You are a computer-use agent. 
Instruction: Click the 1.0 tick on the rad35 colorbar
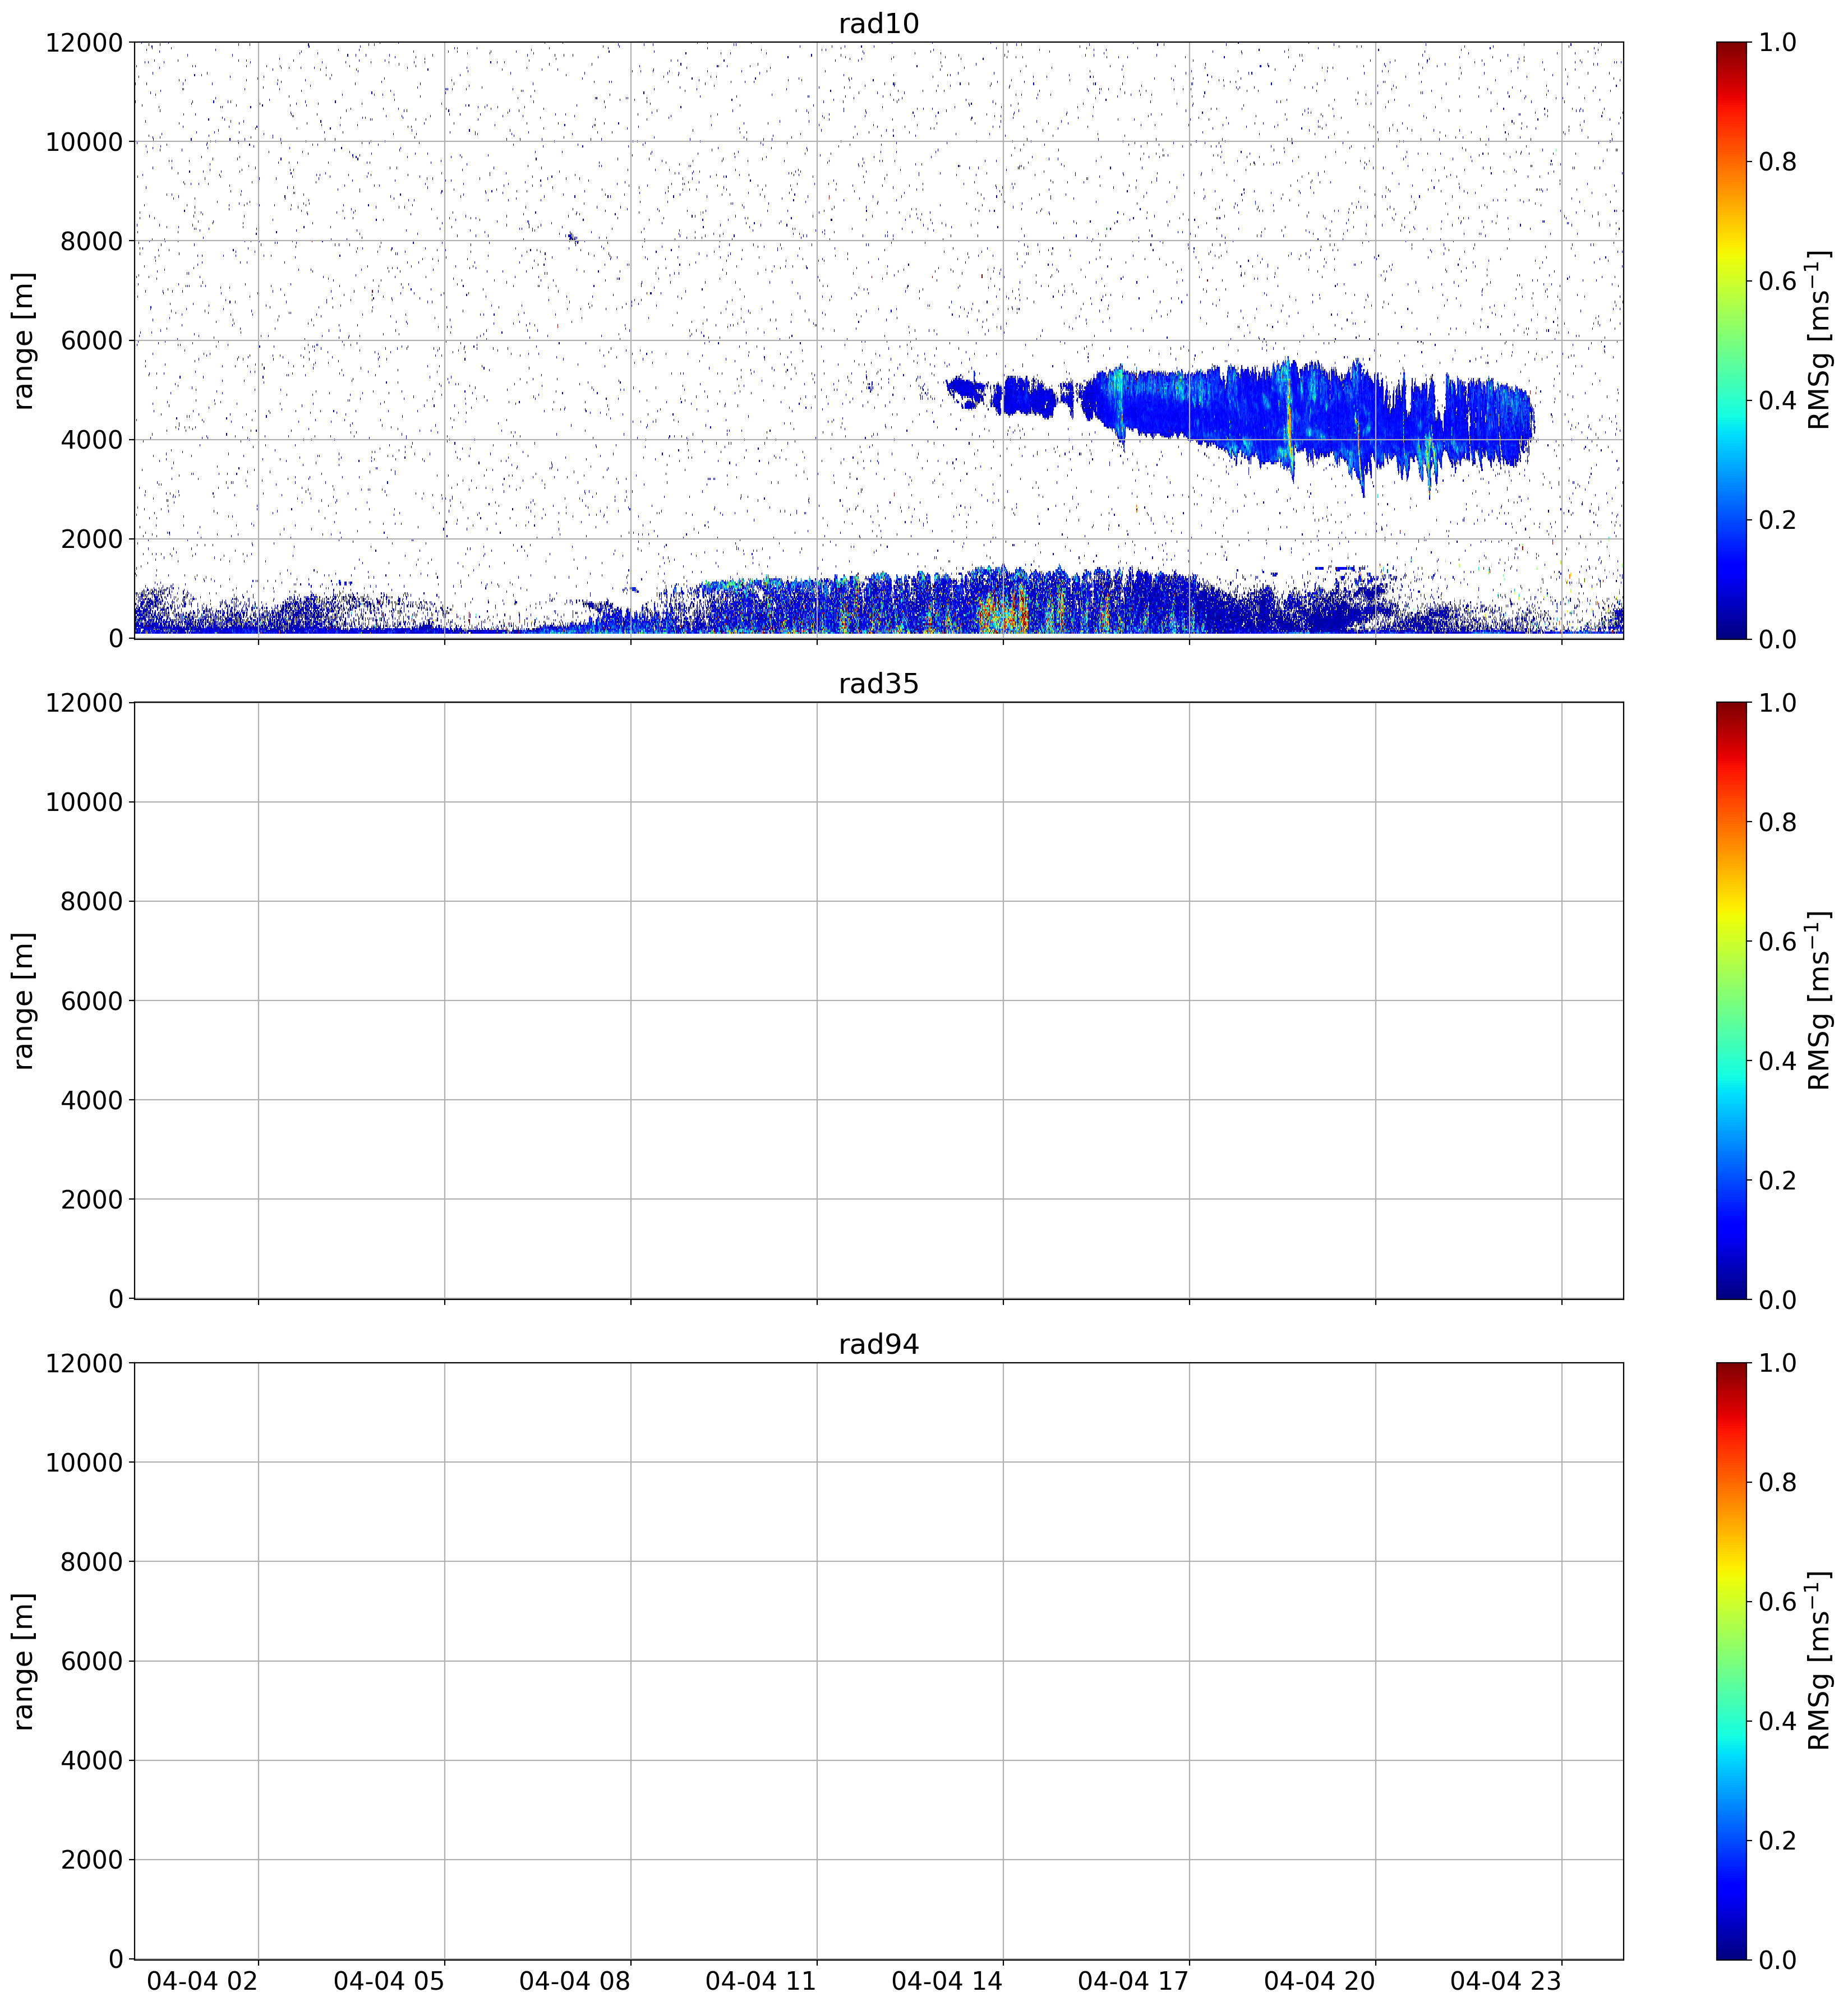click(x=1777, y=703)
